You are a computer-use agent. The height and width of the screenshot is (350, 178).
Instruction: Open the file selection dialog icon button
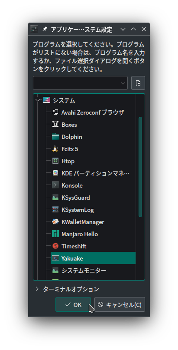point(138,83)
